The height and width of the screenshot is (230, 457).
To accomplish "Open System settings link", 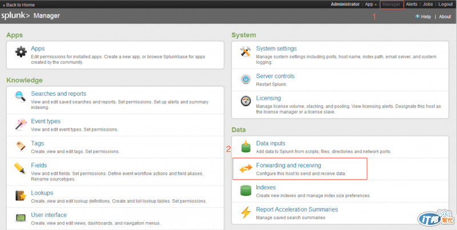I will coord(276,49).
